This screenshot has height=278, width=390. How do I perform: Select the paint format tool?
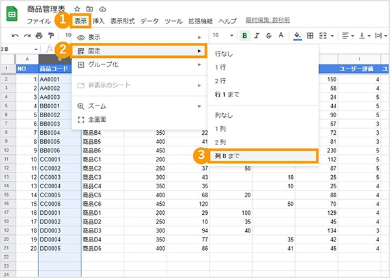tap(51, 36)
